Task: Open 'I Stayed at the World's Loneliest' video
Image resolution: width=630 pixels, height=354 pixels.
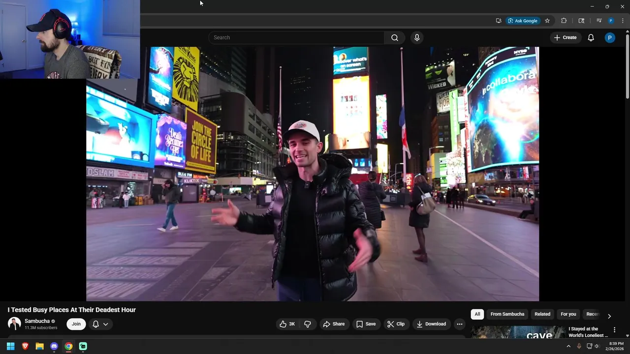Action: tap(588, 332)
